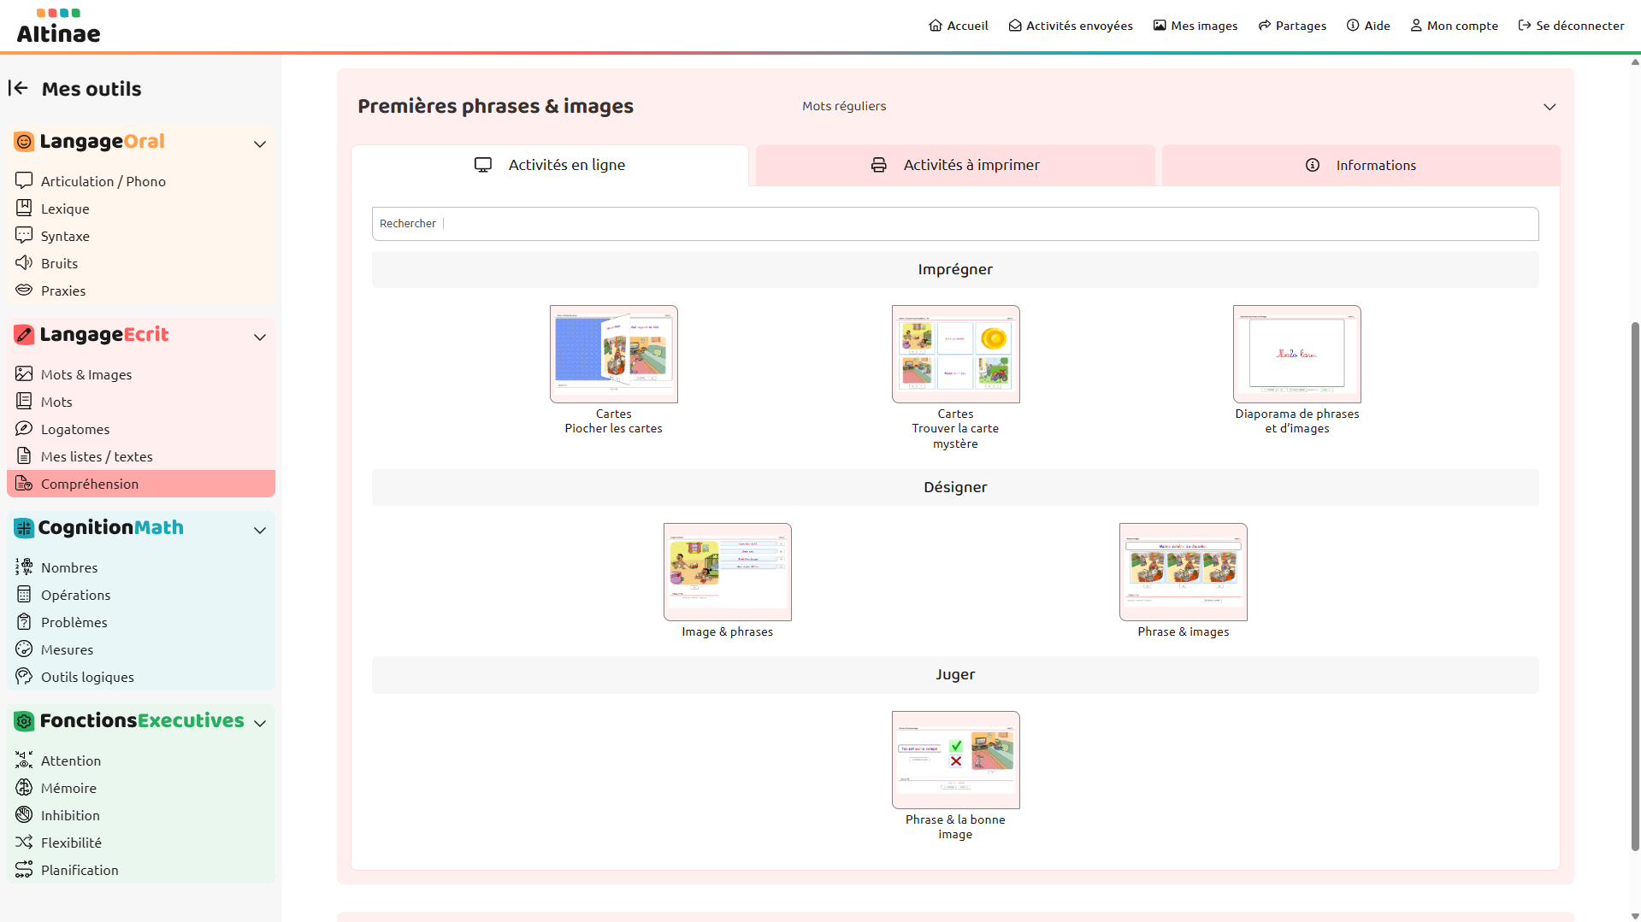Image resolution: width=1641 pixels, height=922 pixels.
Task: Open the Informations tab
Action: pyautogui.click(x=1360, y=165)
